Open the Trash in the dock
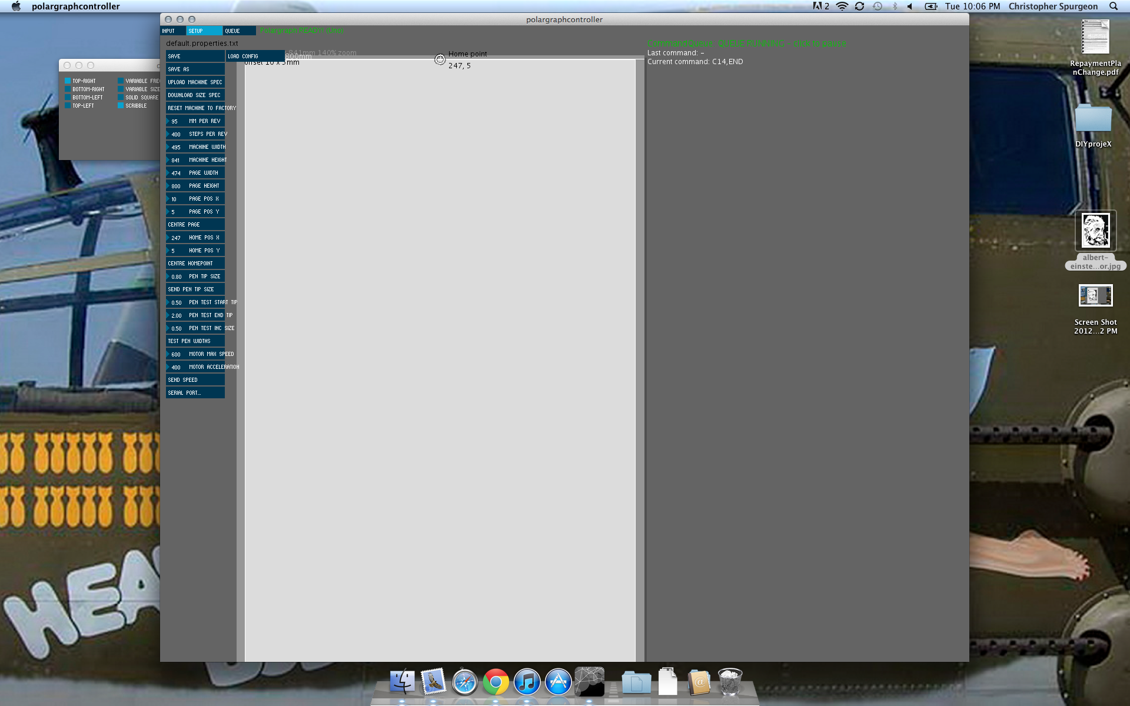 point(730,682)
